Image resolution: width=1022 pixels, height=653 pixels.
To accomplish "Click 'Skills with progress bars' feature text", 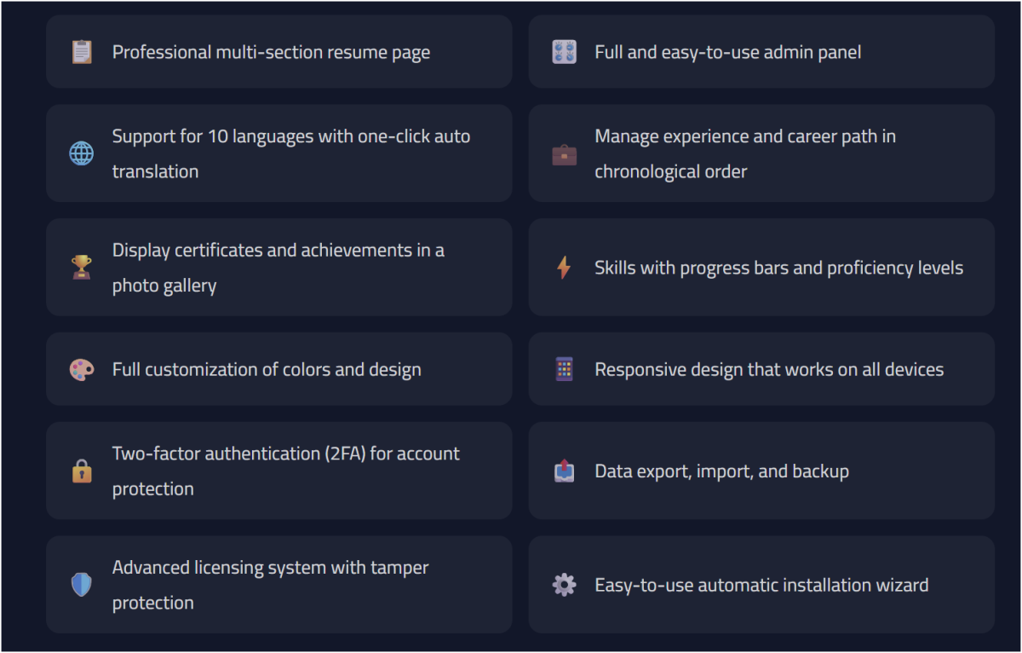I will coord(778,268).
